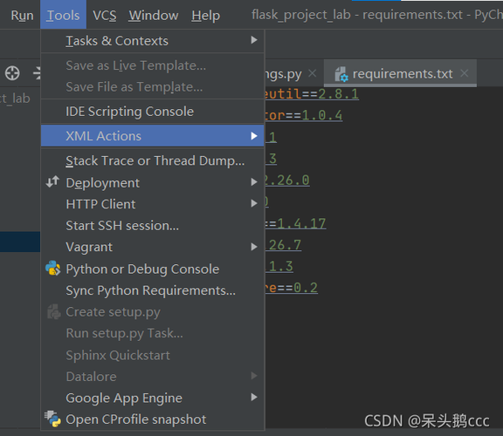Choose Open CProfile snapshot
503x436 pixels.
click(x=153, y=419)
